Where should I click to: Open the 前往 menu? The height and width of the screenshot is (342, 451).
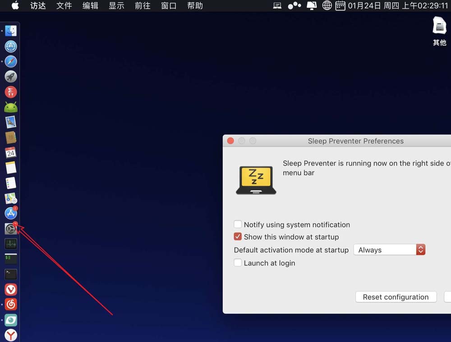pos(143,5)
